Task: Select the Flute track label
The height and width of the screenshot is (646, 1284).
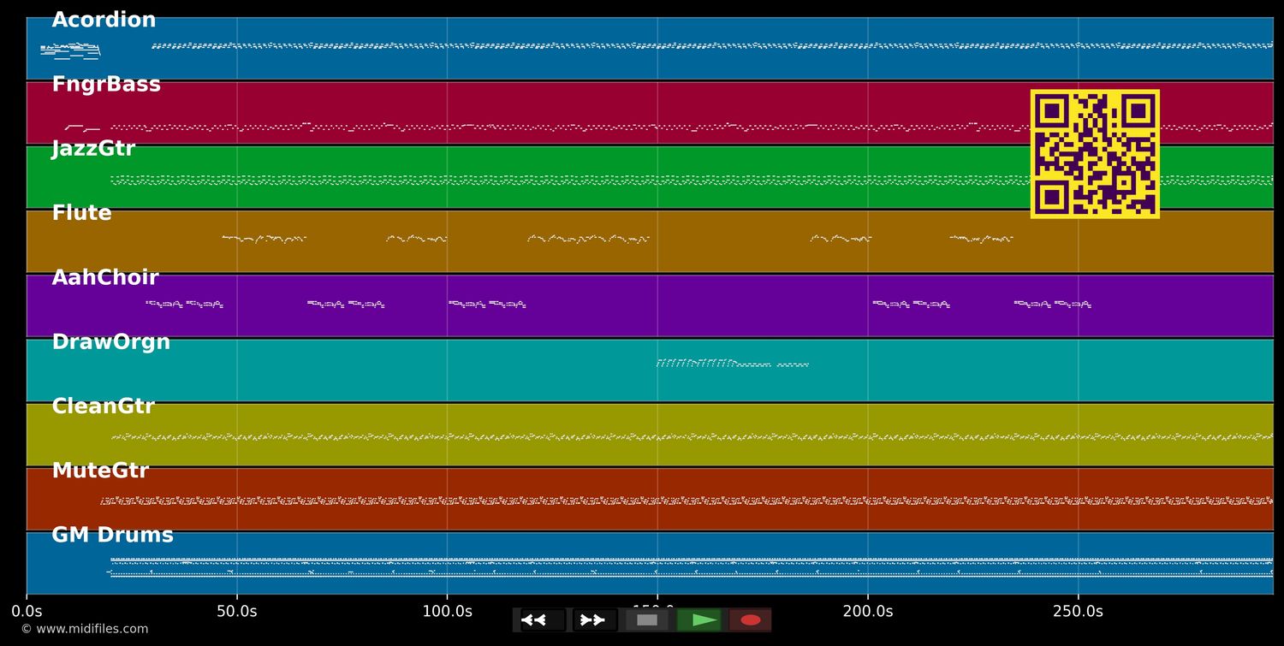Action: tap(81, 213)
